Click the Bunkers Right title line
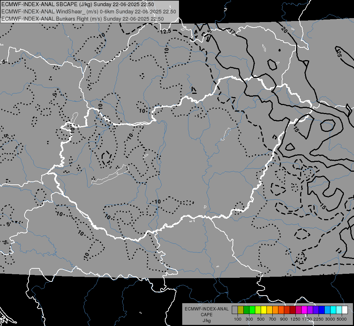Screen dimensions: 354x326 [83, 19]
